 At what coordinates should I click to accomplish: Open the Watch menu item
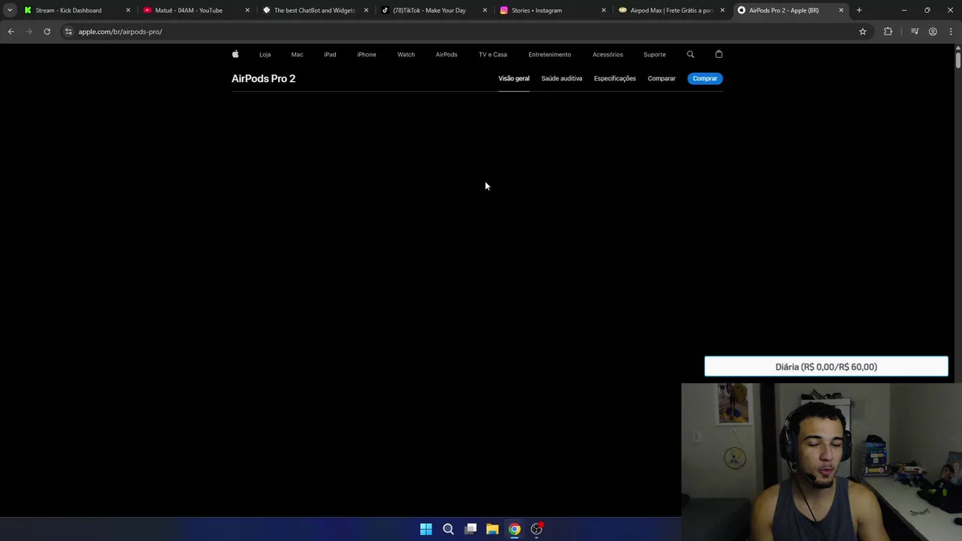[x=406, y=54]
